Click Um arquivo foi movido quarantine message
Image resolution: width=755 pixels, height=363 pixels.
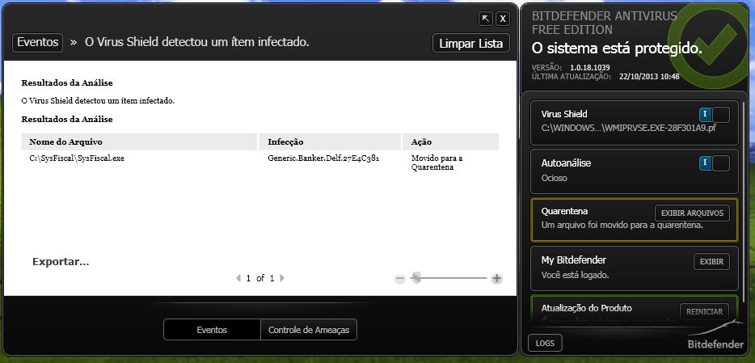[x=622, y=226]
